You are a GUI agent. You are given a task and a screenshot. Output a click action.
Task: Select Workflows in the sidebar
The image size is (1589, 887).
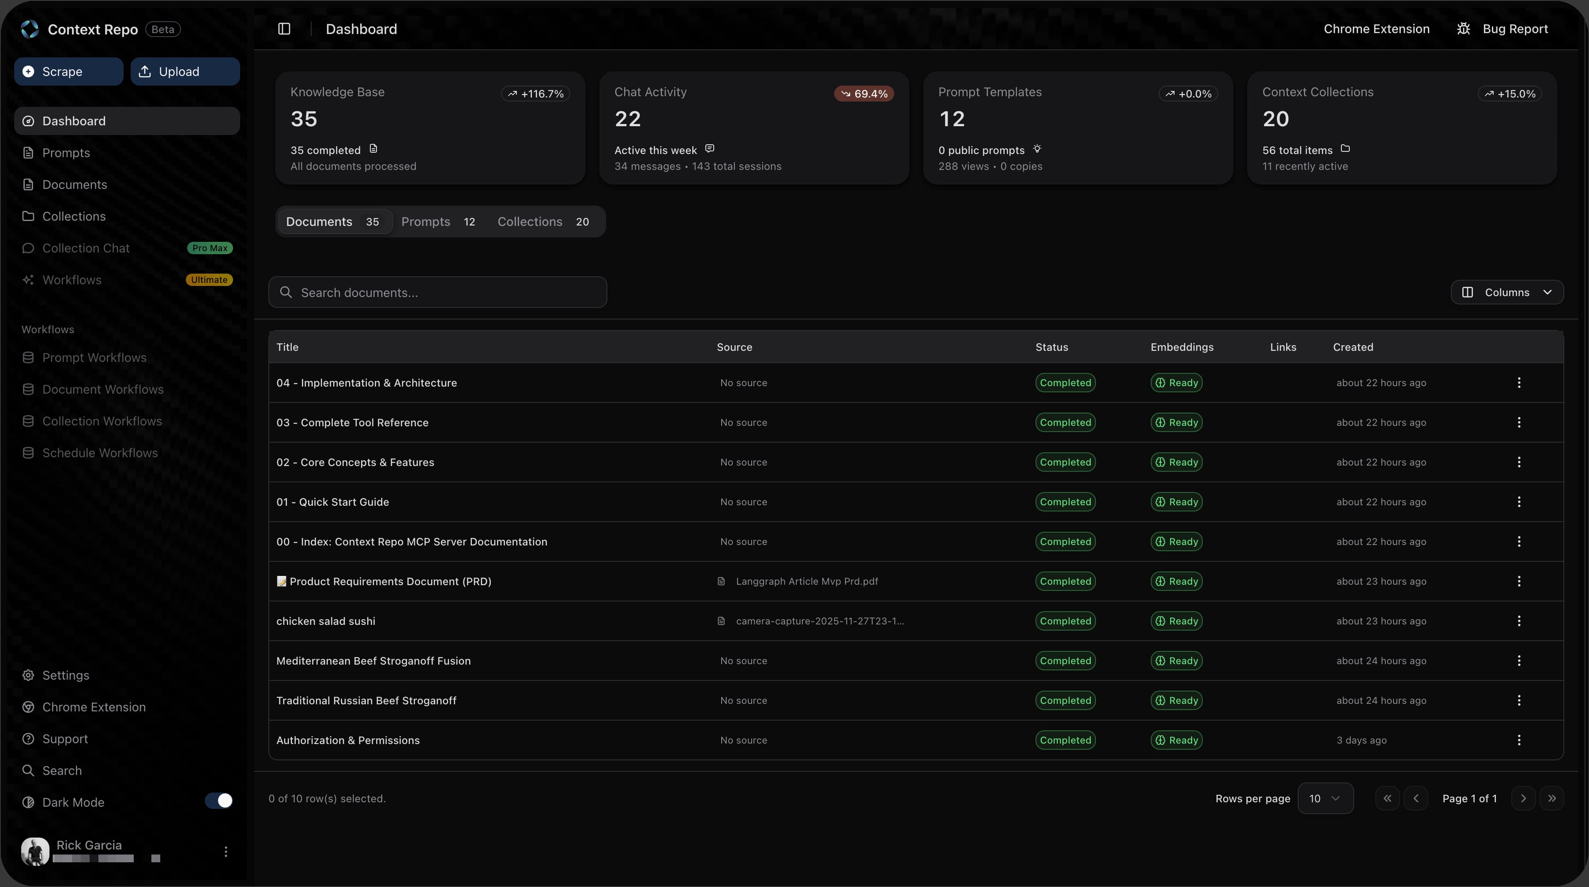(x=72, y=279)
